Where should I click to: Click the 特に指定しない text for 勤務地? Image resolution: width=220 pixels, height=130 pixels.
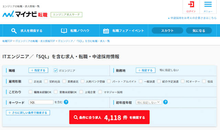point(169,70)
